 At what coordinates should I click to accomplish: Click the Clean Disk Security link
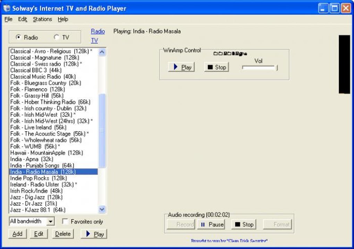[229, 241]
